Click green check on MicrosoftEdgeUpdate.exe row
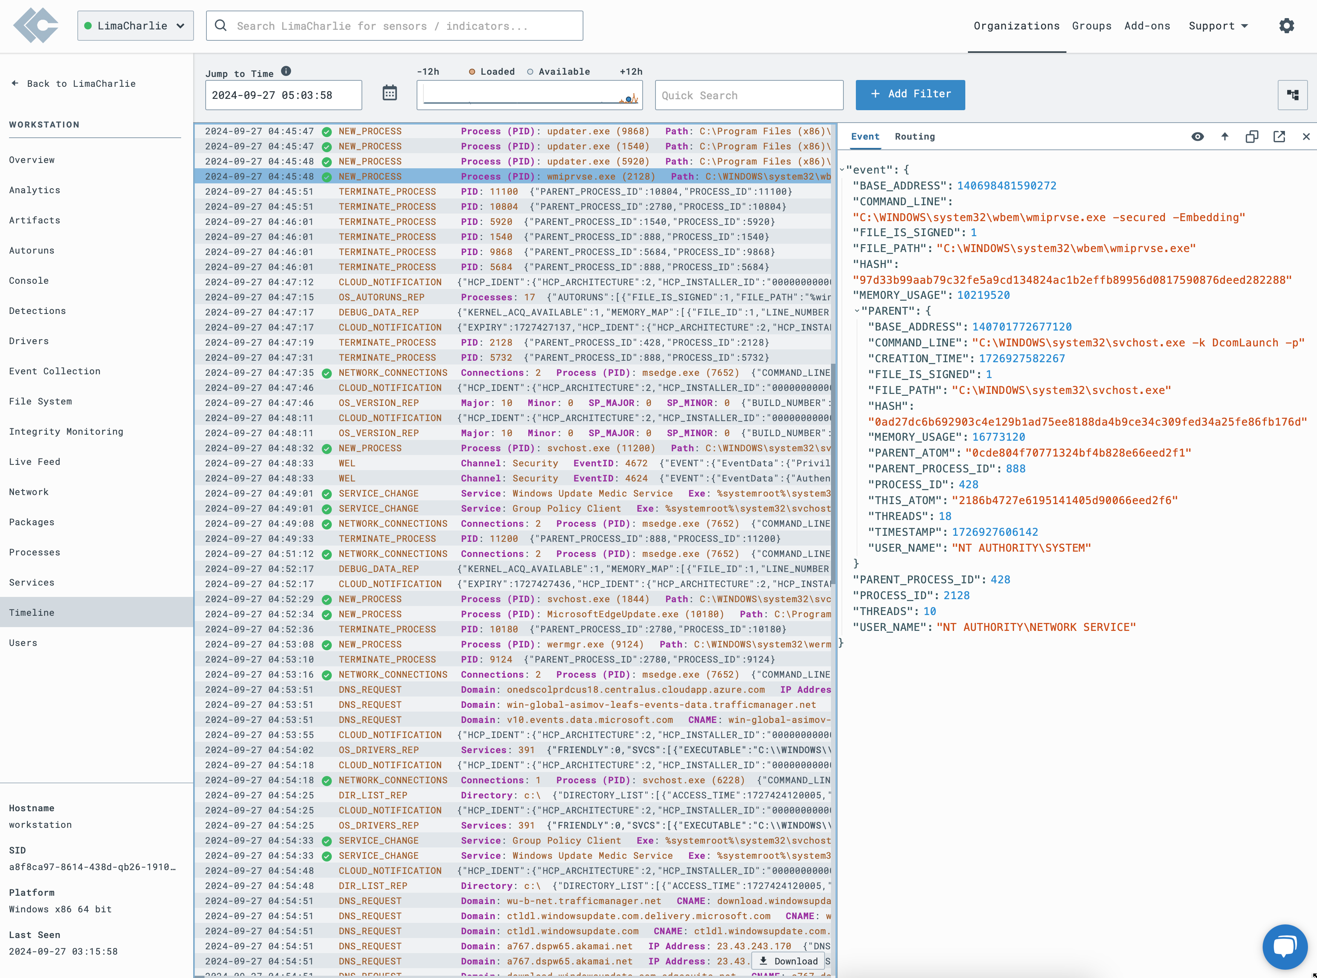Screen dimensions: 1317x978 [326, 615]
